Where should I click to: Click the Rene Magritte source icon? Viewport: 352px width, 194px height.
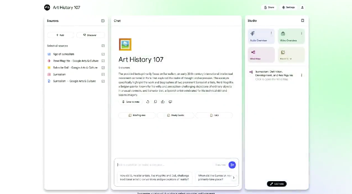[49, 61]
